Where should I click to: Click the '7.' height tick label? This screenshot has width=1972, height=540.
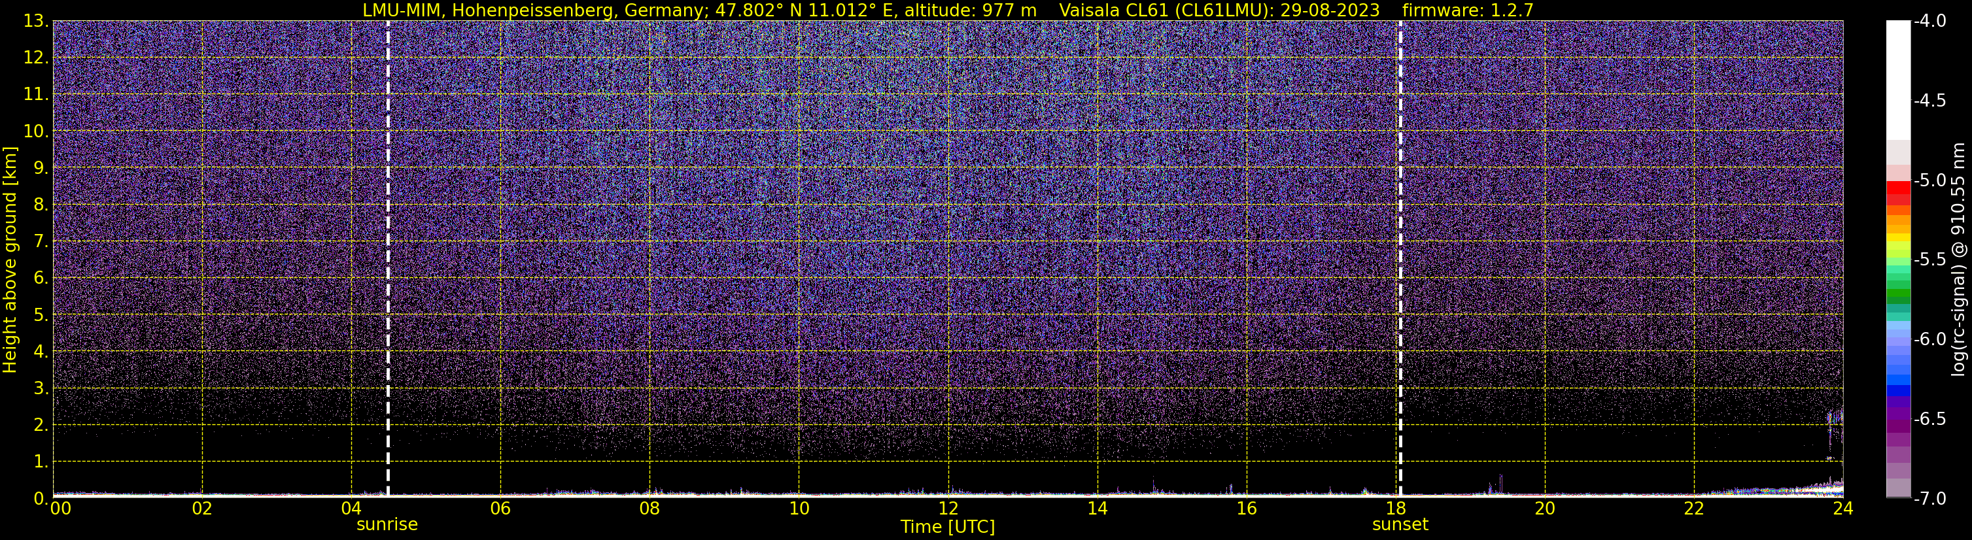pyautogui.click(x=41, y=242)
